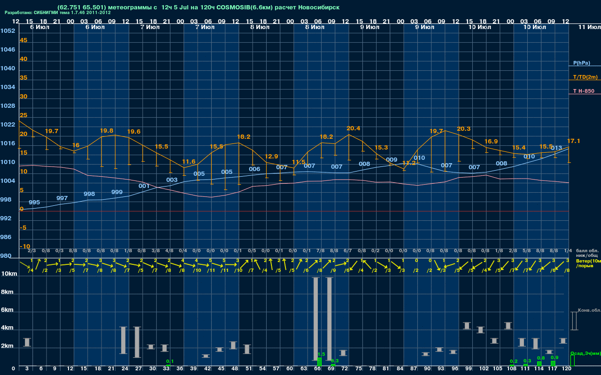Click the cloud bar above hour 24
Screen dimensions: 601x375
(123, 340)
